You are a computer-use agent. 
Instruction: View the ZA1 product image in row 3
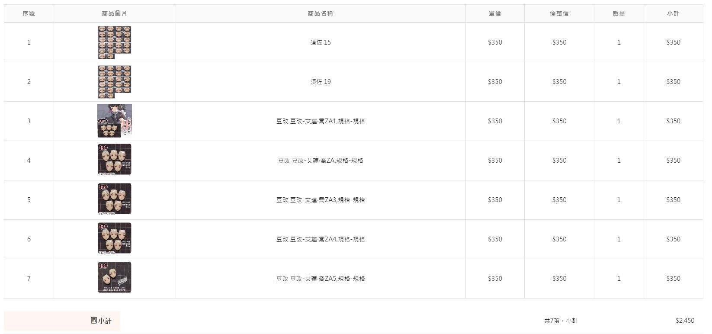115,121
